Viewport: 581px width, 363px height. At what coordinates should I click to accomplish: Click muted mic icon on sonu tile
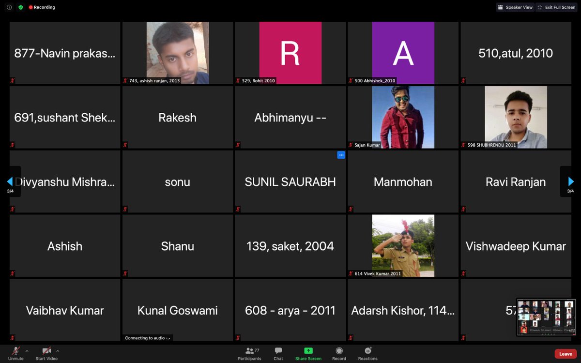point(125,209)
